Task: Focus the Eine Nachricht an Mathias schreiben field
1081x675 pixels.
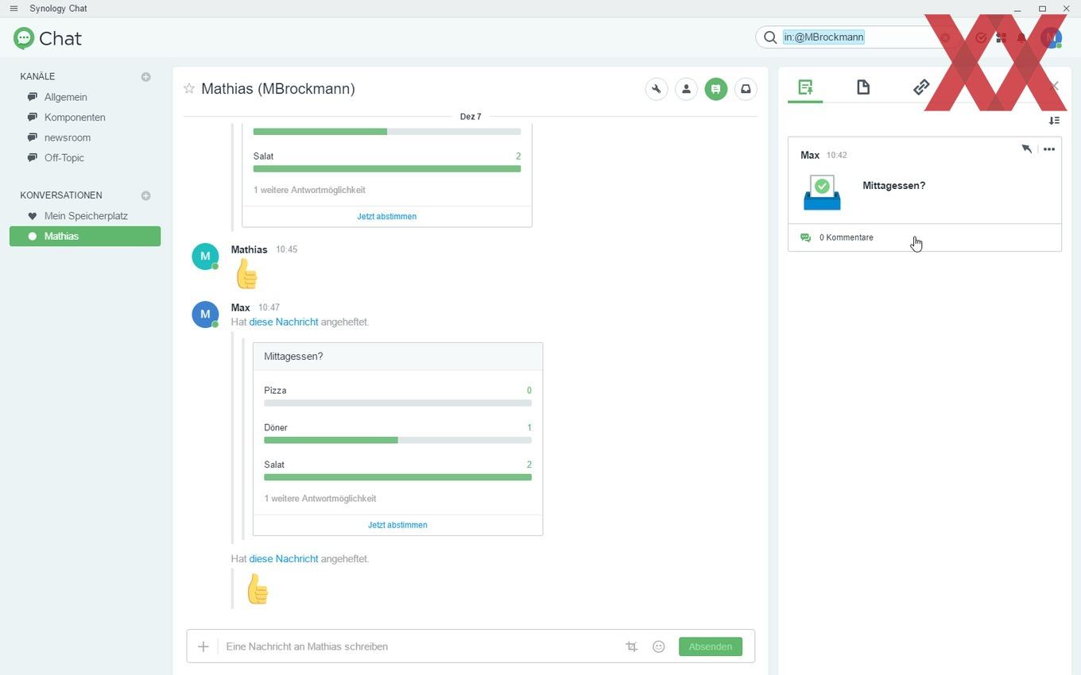Action: coord(420,646)
